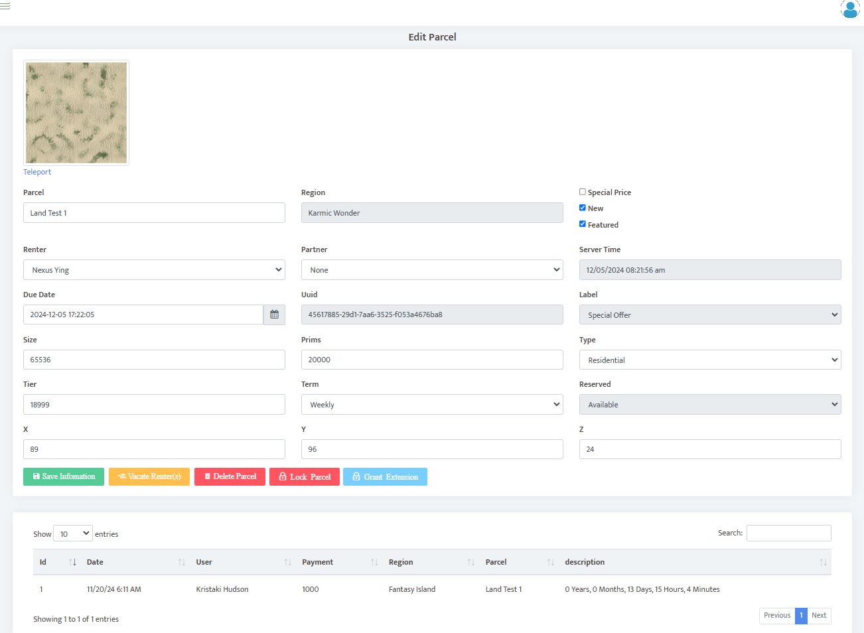The image size is (864, 633).
Task: Open the user profile avatar menu
Action: tap(849, 9)
